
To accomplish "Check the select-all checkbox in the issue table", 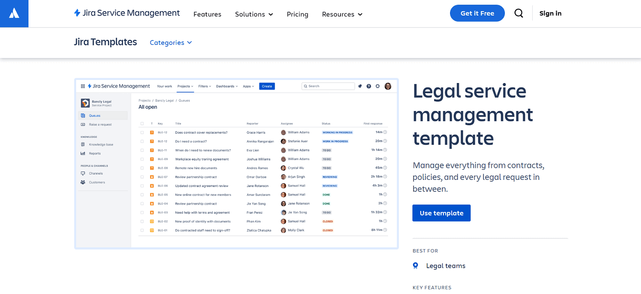I will [x=142, y=123].
